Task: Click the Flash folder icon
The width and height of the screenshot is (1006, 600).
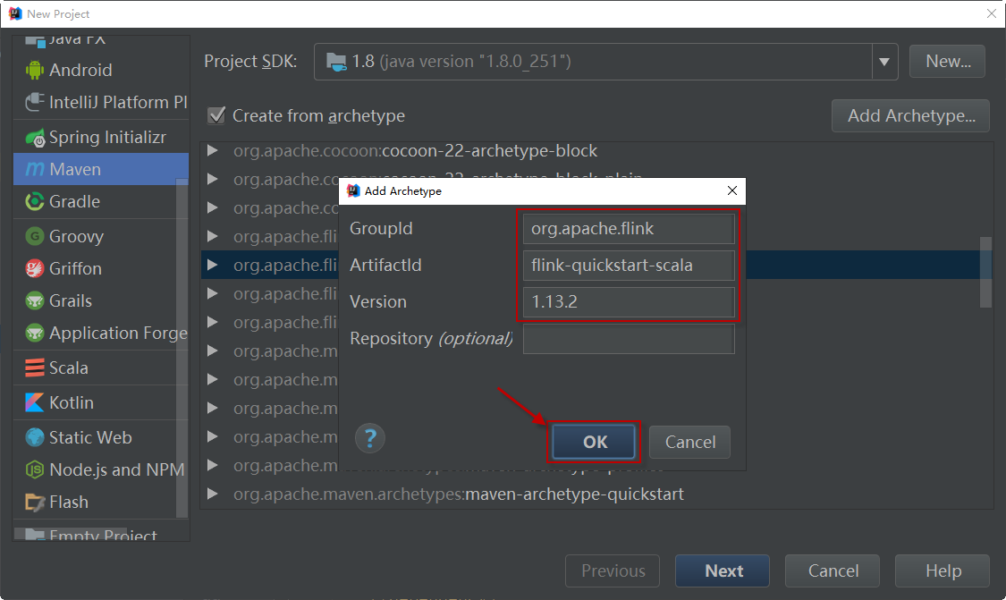Action: (35, 502)
